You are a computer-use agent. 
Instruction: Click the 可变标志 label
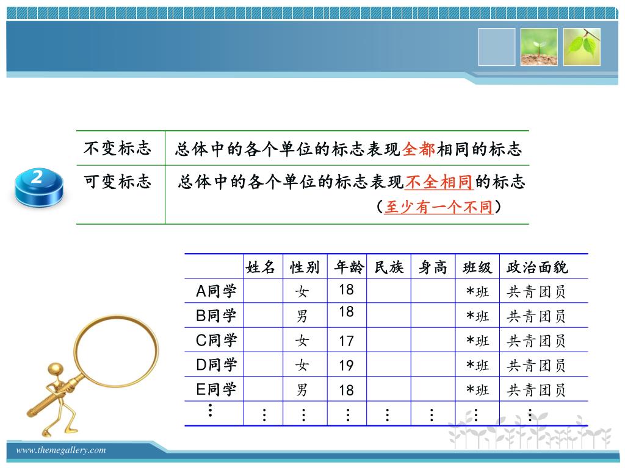(117, 182)
